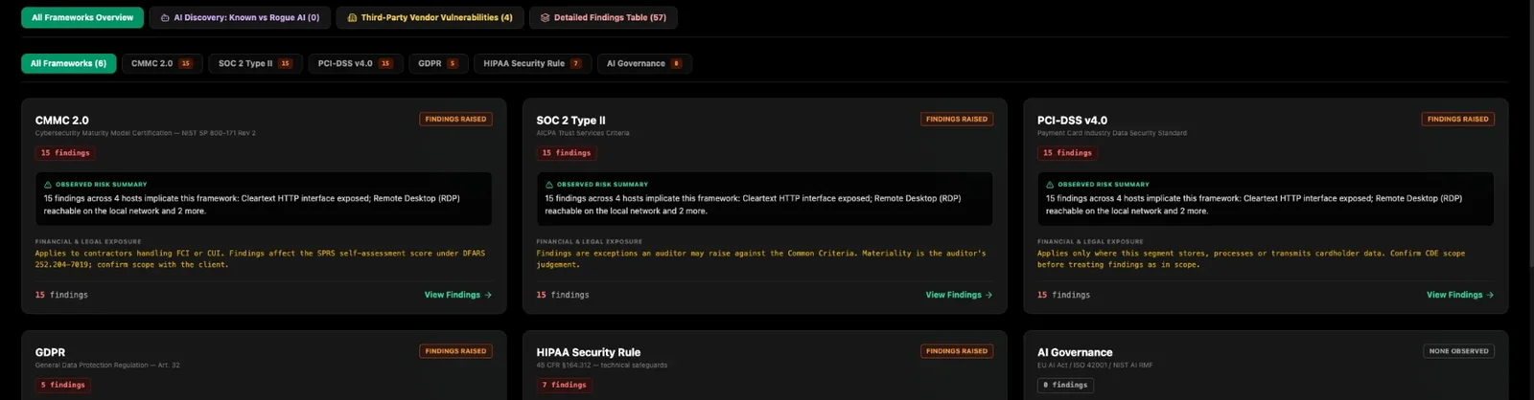Click the 15 findings footer count in PCI-DSS card
This screenshot has height=400, width=1534.
(x=1063, y=295)
